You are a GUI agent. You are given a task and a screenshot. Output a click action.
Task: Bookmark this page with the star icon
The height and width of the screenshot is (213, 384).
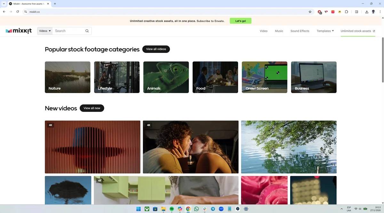310,12
